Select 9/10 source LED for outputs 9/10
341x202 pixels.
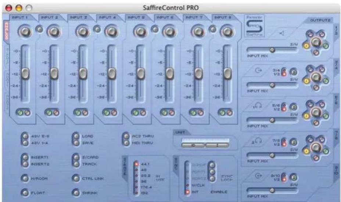click(284, 175)
